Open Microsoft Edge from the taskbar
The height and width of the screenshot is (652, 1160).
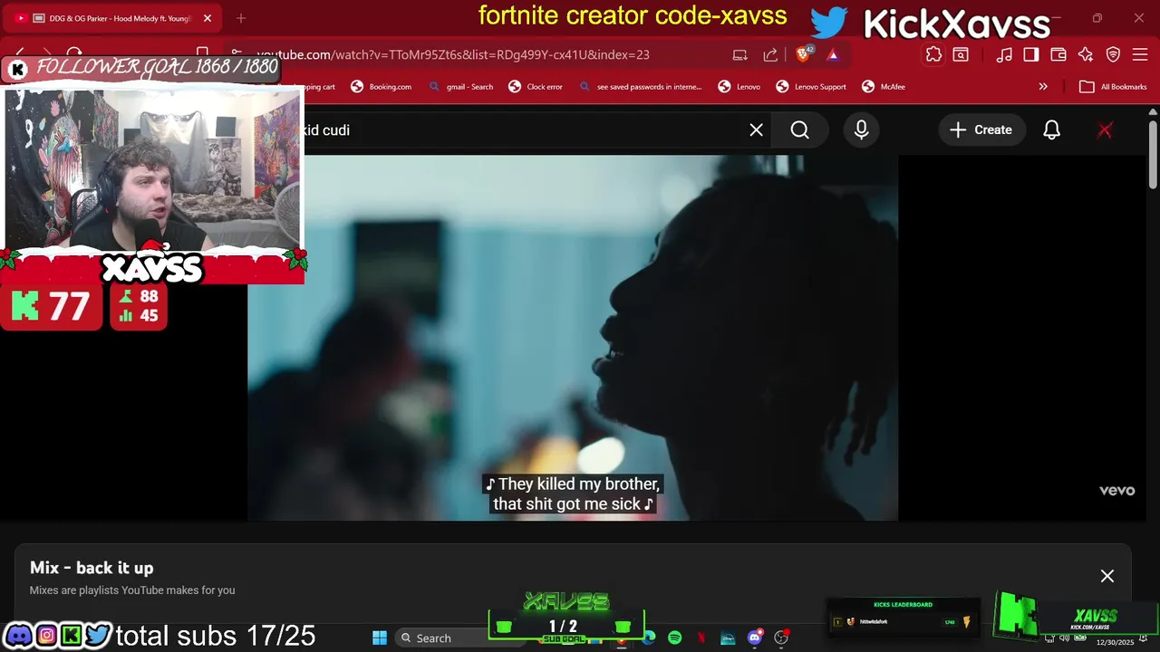(647, 638)
